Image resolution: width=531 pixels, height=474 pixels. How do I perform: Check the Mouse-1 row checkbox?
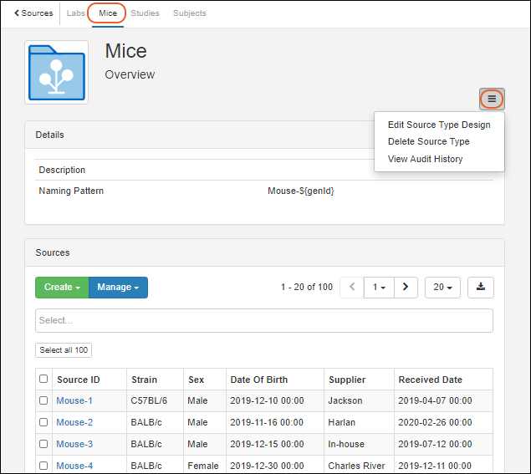43,400
